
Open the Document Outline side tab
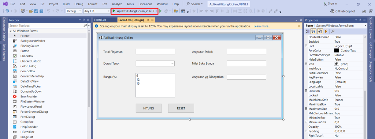pos(4,29)
